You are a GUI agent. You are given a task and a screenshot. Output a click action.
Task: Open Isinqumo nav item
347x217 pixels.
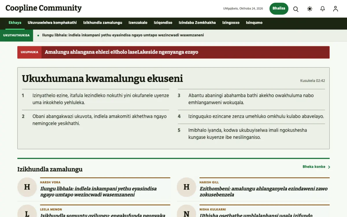click(254, 23)
